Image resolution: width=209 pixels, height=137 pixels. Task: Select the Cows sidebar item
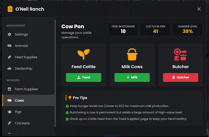pos(19,100)
